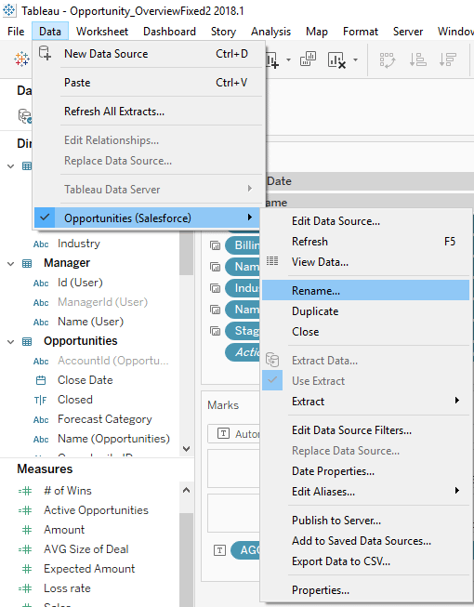Click the Extract Data database icon

point(272,360)
